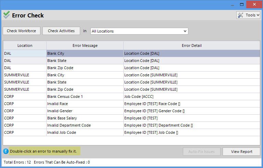Viewport: 263px width, 168px height.
Task: Select the Blank Base Salary error cell
Action: tap(85, 118)
